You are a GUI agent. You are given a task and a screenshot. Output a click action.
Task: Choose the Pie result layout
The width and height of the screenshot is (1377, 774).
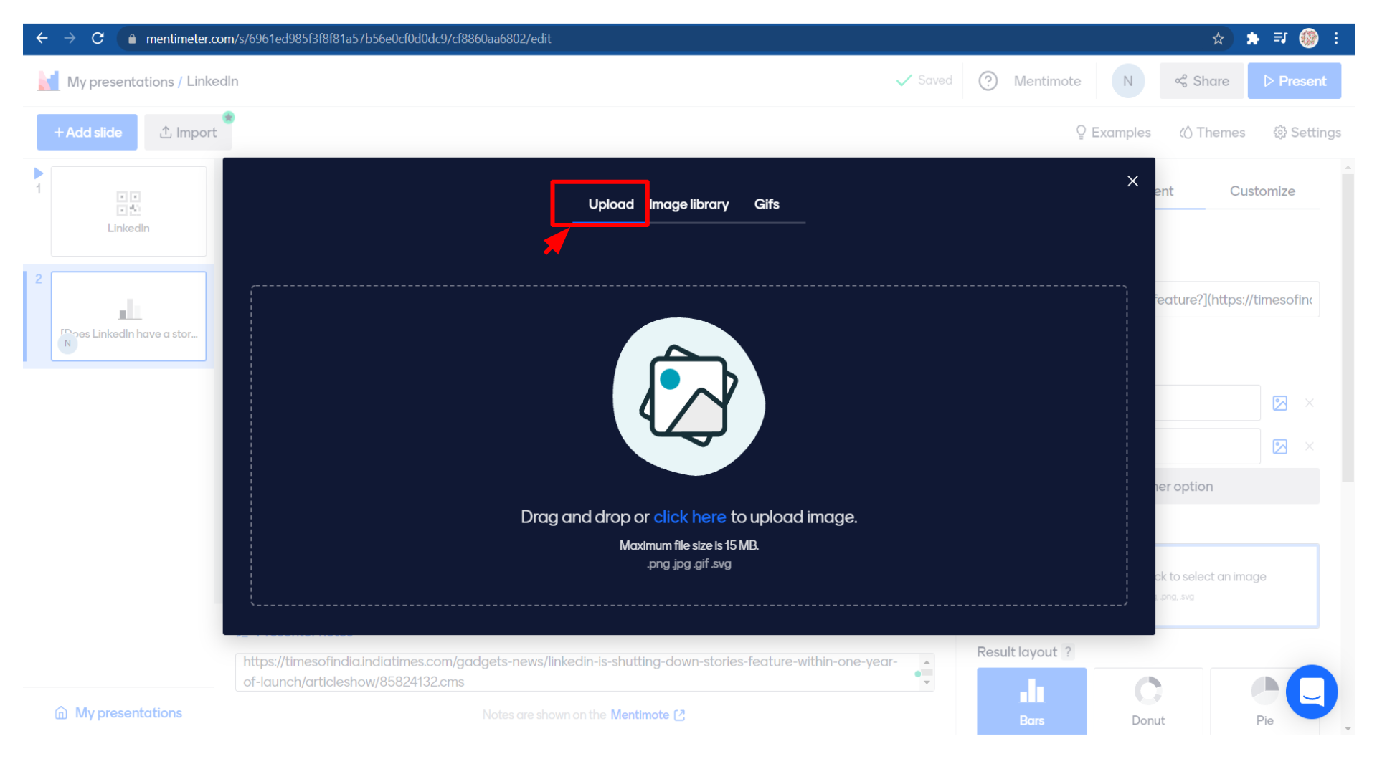click(x=1264, y=701)
